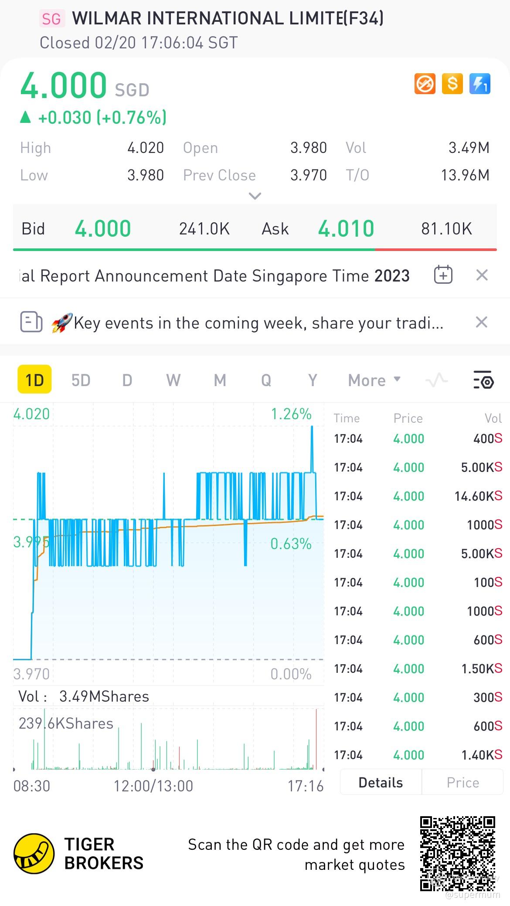Open the note icon beside key events
This screenshot has height=906, width=510.
(x=31, y=322)
